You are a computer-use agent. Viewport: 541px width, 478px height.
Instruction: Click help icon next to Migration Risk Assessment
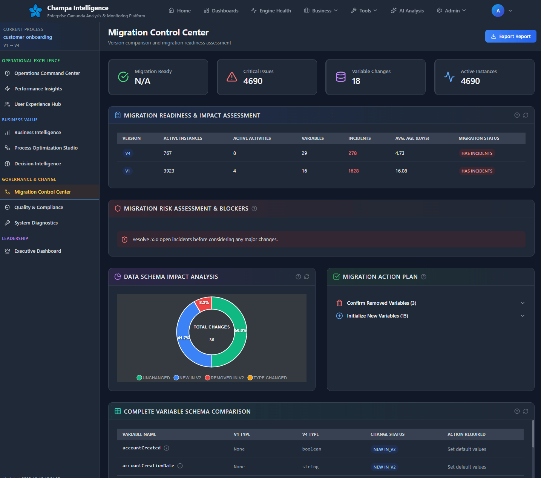click(254, 209)
